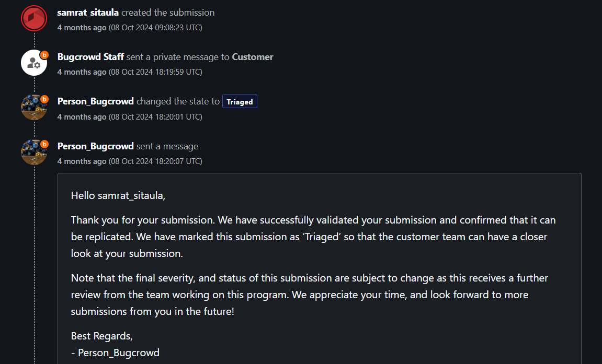Open Person_Bugcrowd avatar beside Triaged state change
602x364 pixels.
coord(34,108)
